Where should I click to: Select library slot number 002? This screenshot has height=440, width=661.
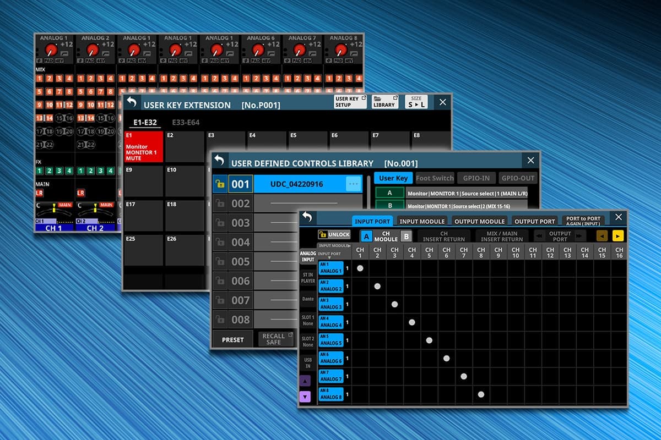click(241, 204)
